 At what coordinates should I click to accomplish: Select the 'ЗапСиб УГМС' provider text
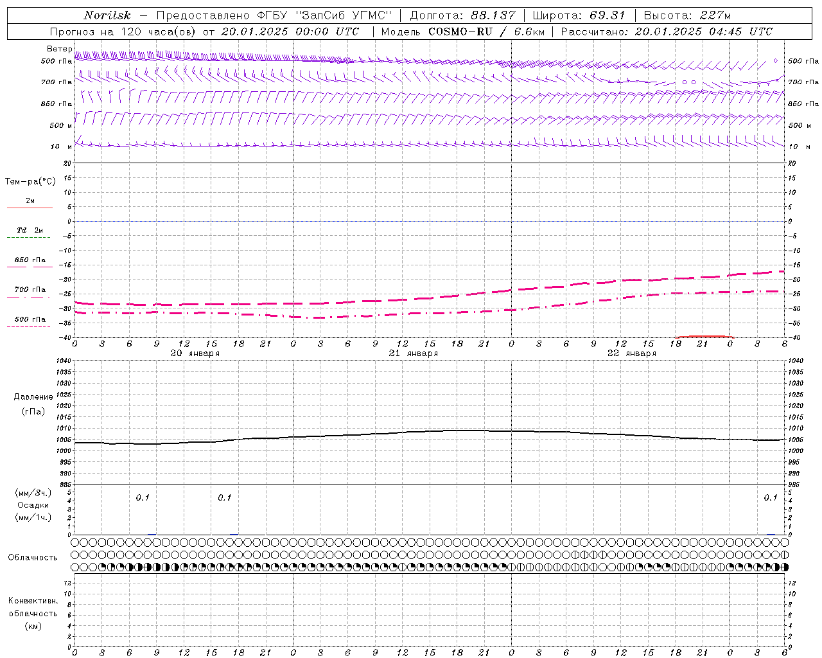pyautogui.click(x=342, y=15)
